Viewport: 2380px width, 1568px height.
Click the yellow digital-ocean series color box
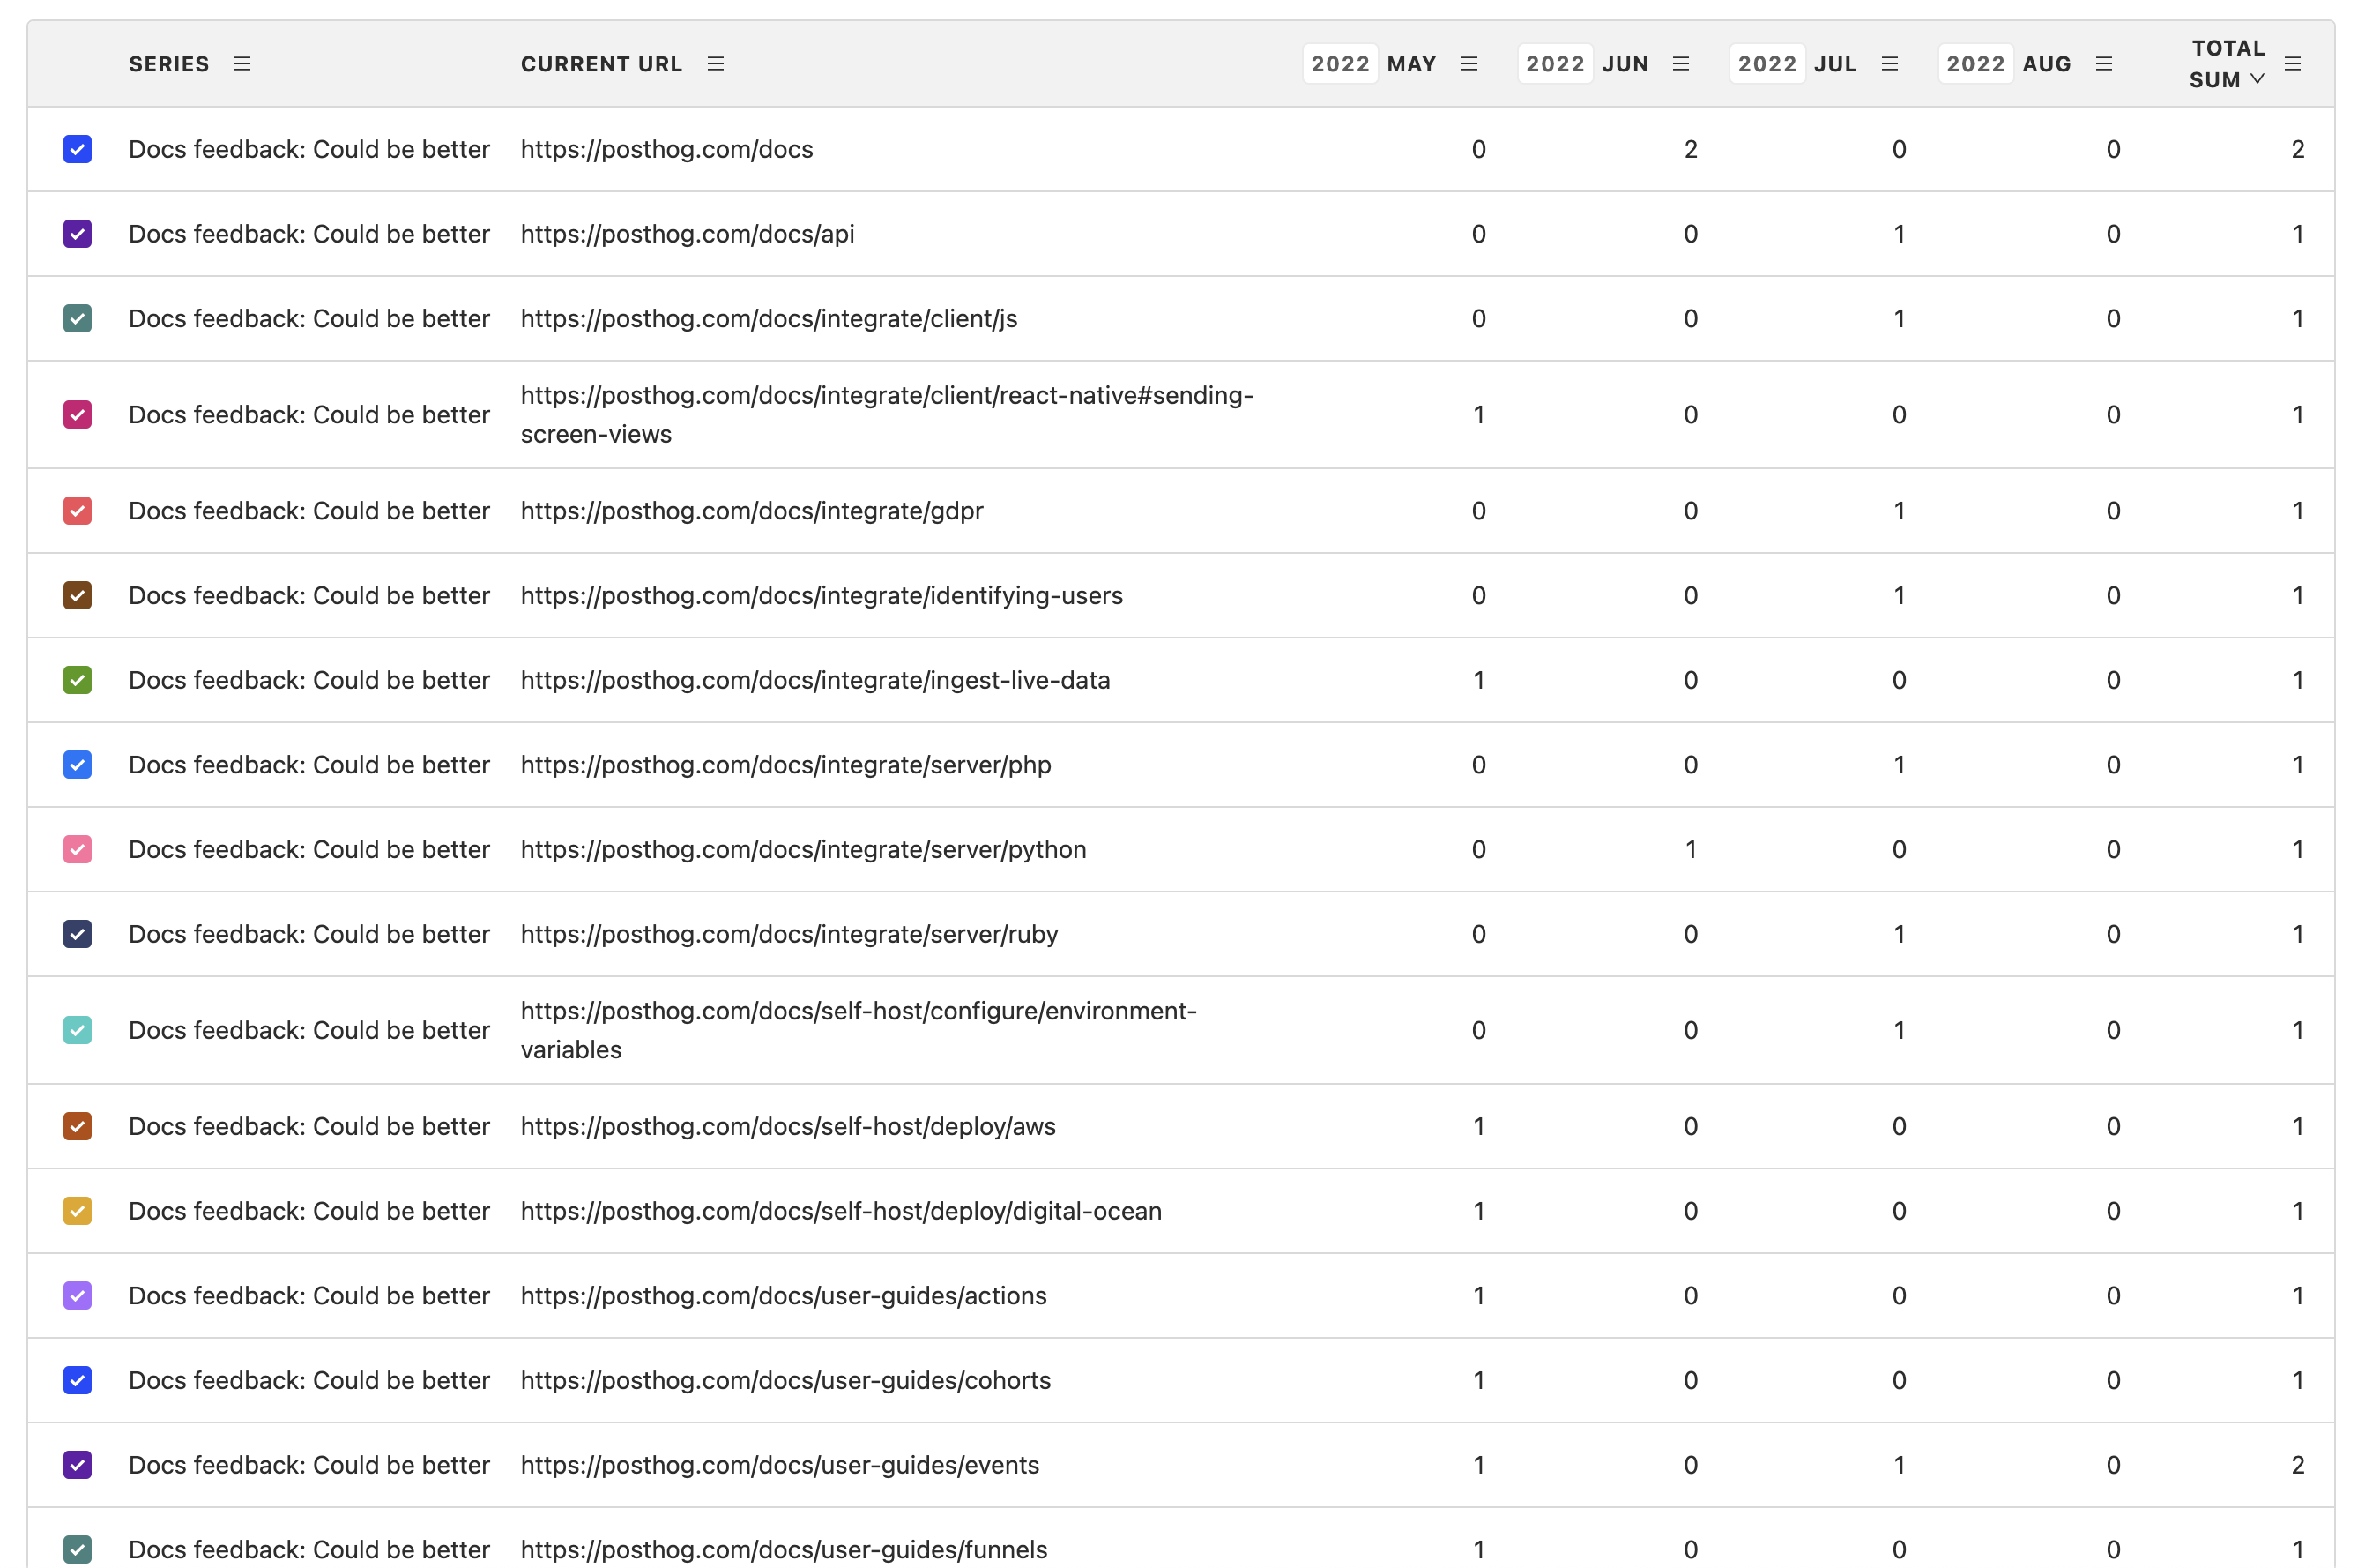(x=78, y=1211)
